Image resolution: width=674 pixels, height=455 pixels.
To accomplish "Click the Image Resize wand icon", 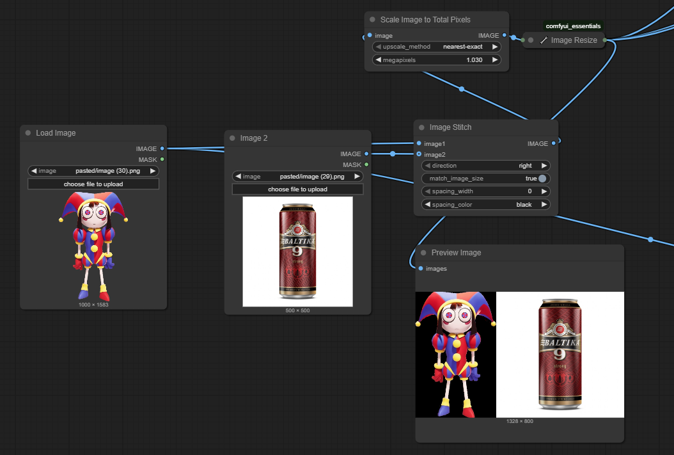I will pyautogui.click(x=544, y=40).
